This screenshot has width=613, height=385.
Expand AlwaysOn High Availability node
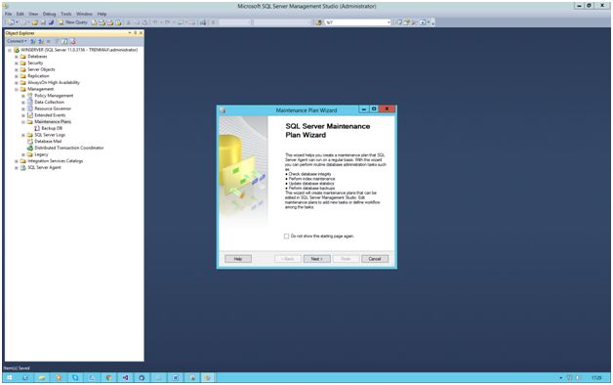(x=17, y=82)
